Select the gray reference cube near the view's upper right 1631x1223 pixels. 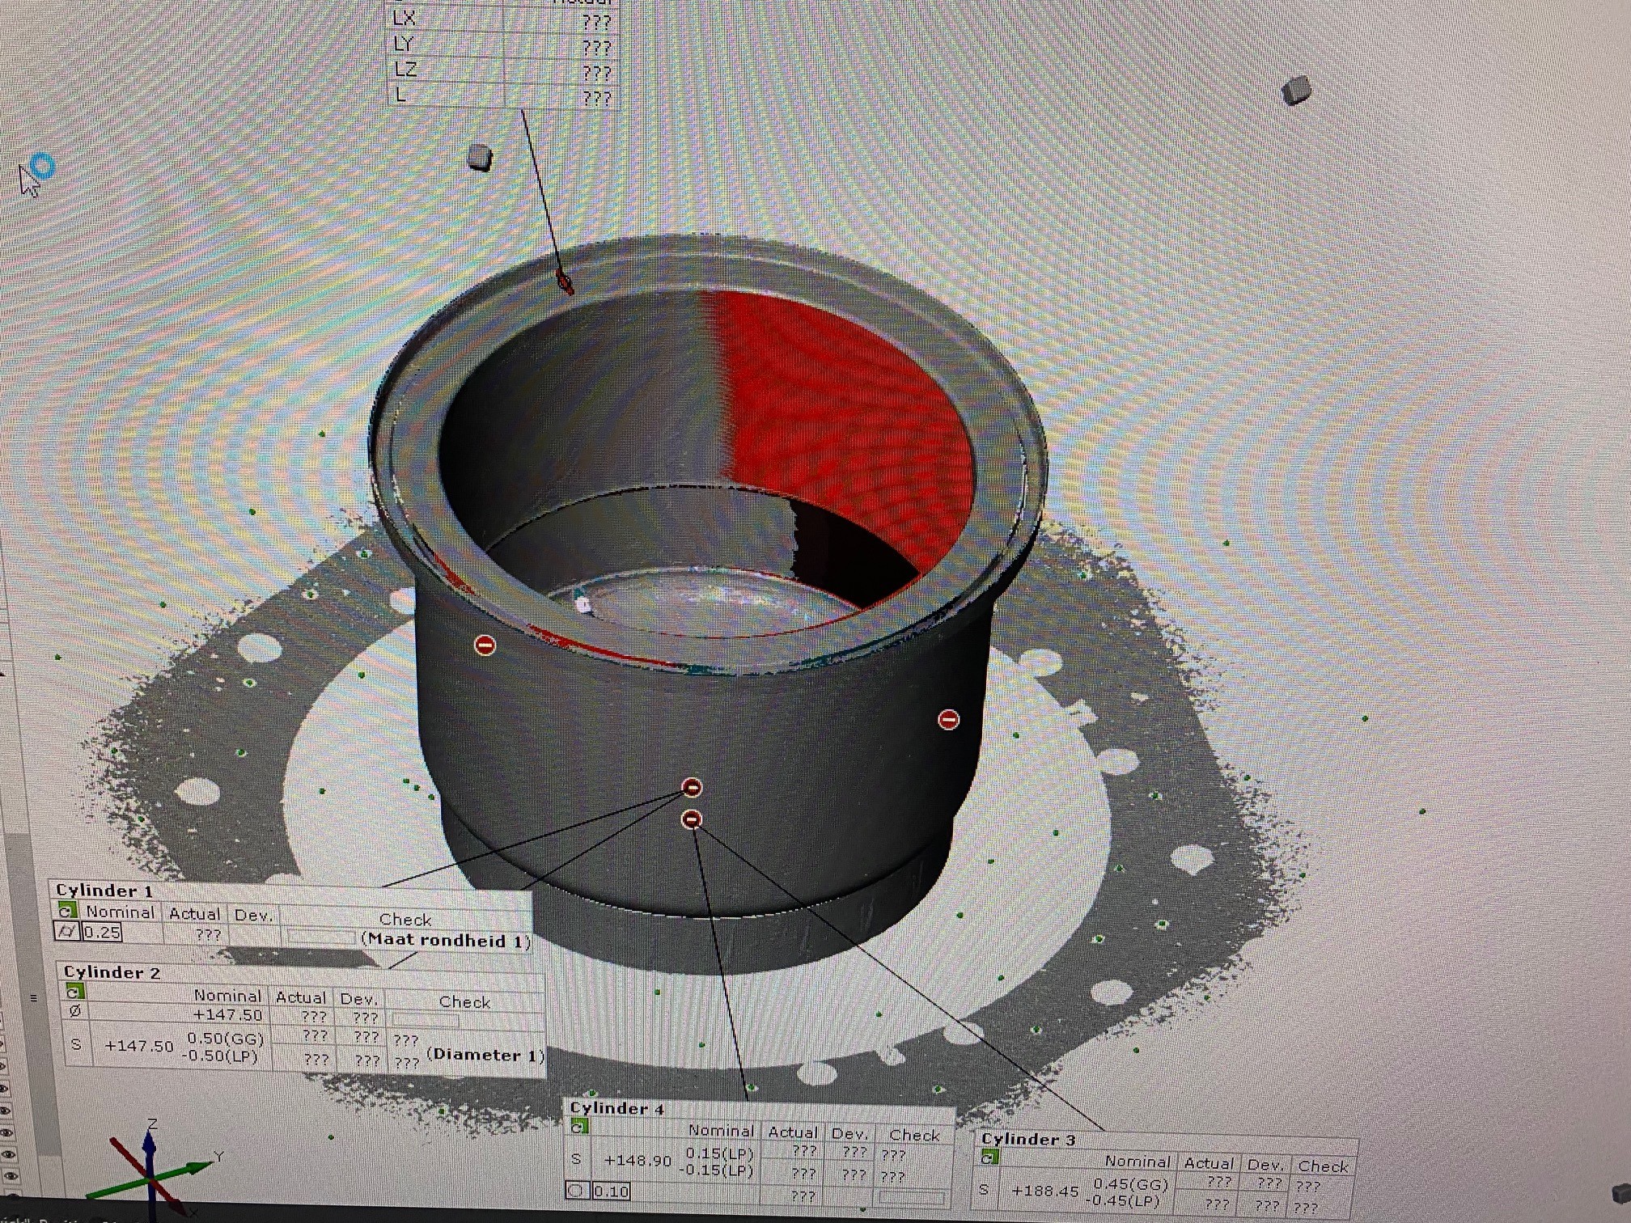[1296, 90]
